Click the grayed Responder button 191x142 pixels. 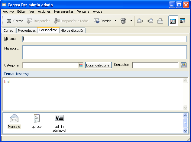(x=38, y=21)
